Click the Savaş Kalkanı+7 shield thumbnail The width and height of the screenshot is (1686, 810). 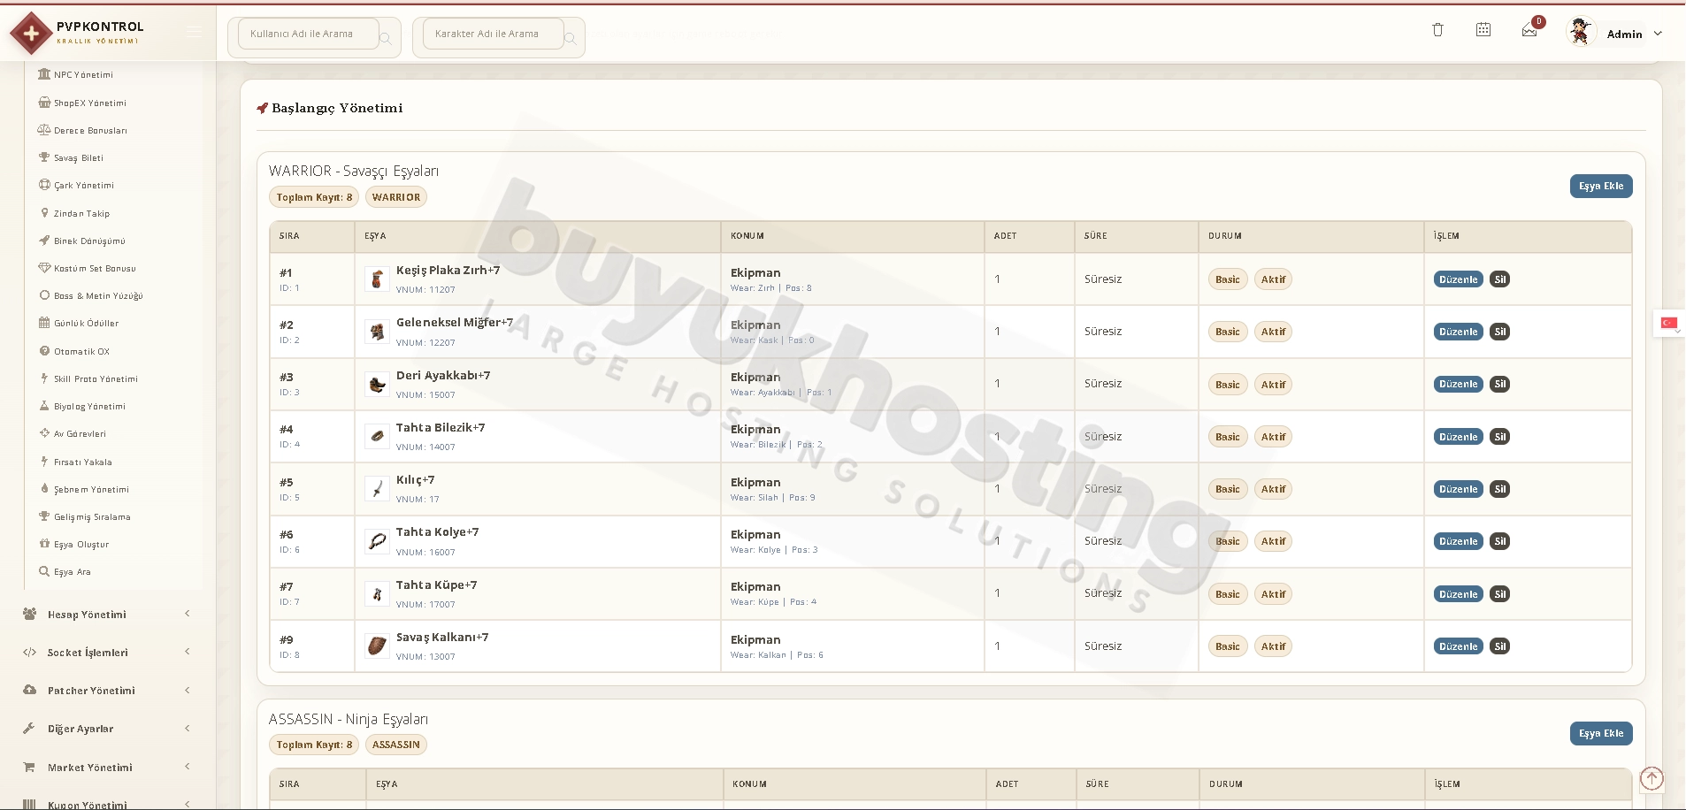(377, 646)
